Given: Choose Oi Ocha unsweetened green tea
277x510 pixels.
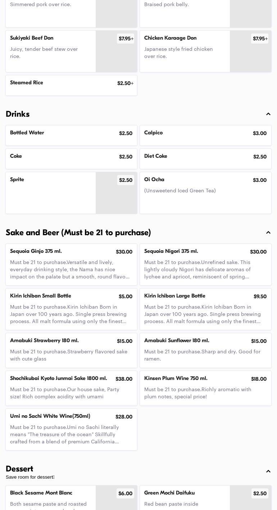Looking at the screenshot, I should pyautogui.click(x=205, y=193).
